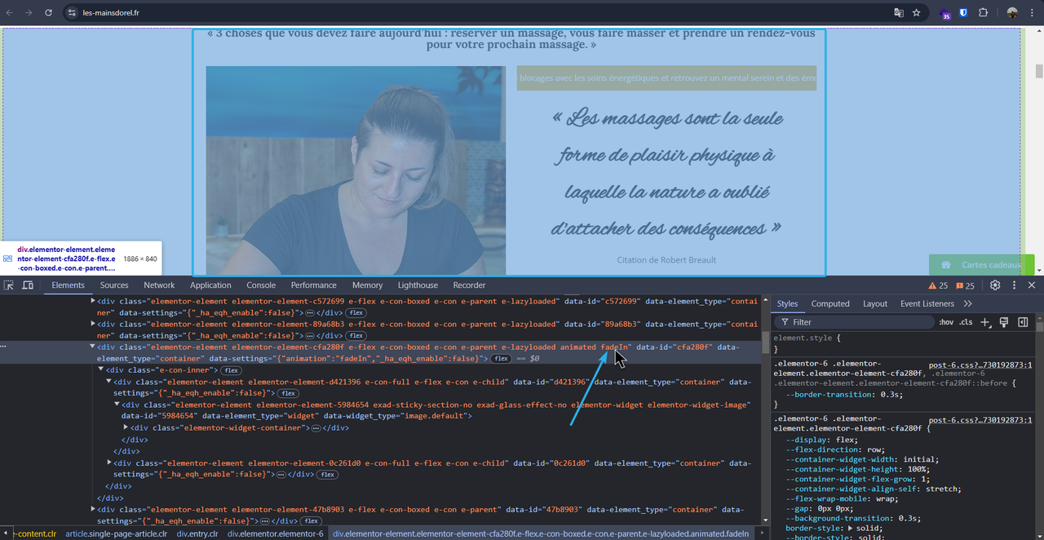
Task: Toggle flex badge on 47b8903 div
Action: pos(311,521)
